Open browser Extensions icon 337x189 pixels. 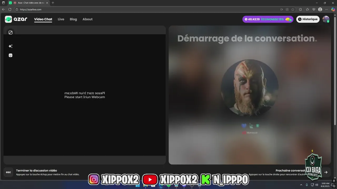click(x=300, y=9)
